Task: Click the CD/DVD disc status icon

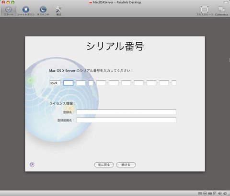Action: (205, 194)
